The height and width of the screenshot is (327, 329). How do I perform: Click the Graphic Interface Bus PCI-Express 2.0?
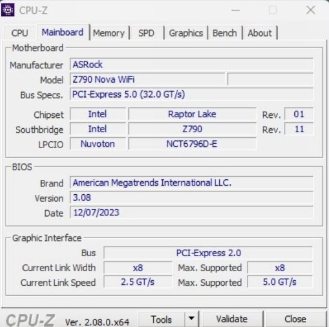208,253
